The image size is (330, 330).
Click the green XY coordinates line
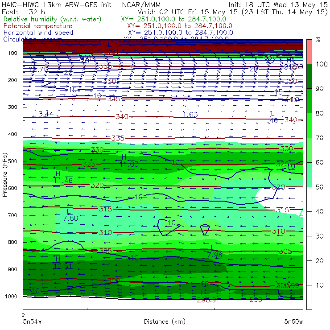173,19
